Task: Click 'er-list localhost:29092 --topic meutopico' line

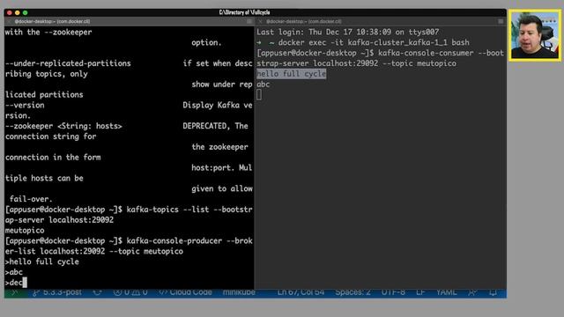Action: 94,251
